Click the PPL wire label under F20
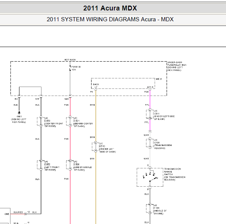 [147, 105]
